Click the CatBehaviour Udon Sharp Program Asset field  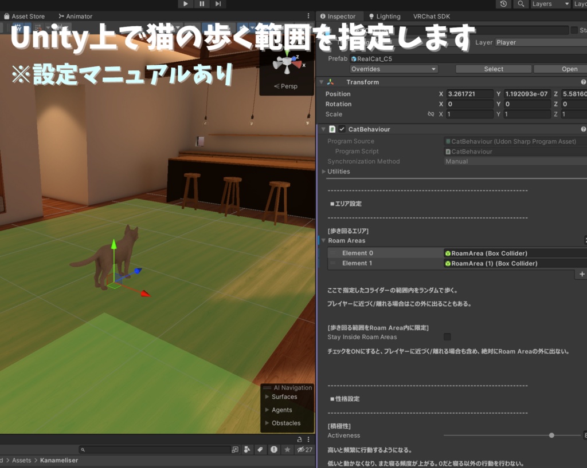515,141
